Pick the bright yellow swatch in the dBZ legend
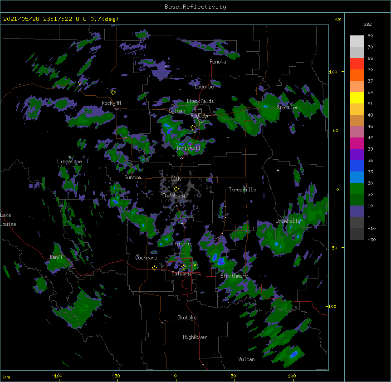This screenshot has height=382, width=391. tap(357, 98)
